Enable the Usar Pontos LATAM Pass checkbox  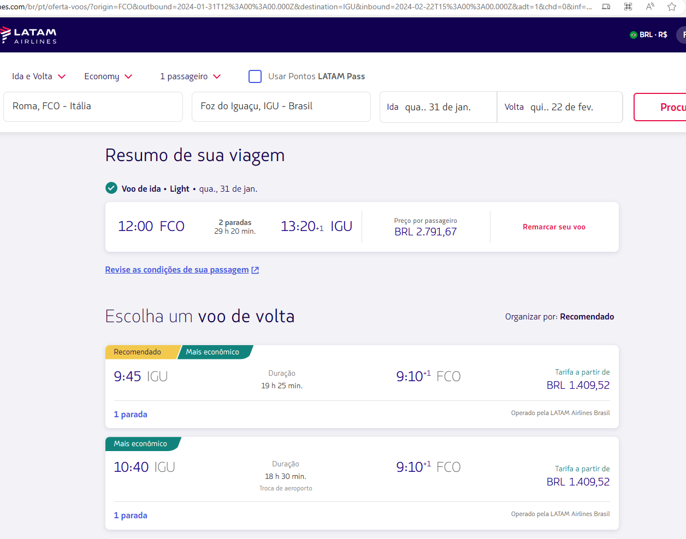[255, 76]
